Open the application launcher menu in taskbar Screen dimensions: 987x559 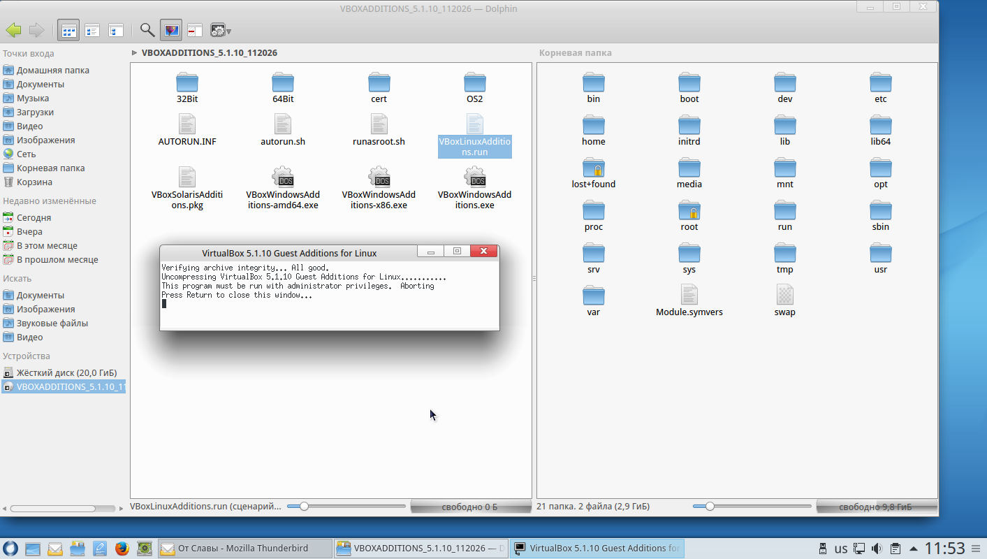(10, 549)
